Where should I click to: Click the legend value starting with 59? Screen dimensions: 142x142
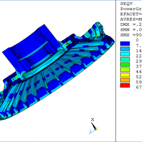pos(139,82)
